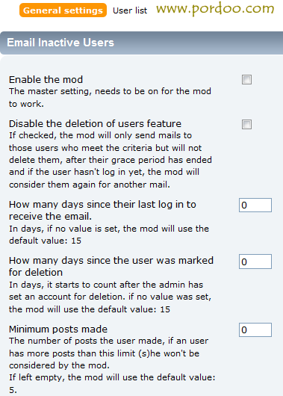283x396 pixels.
Task: Click the "If checked, the mod will only send mails" description
Action: tap(111, 160)
